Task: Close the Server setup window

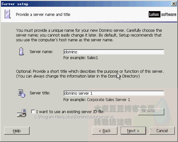Action: [x=174, y=4]
